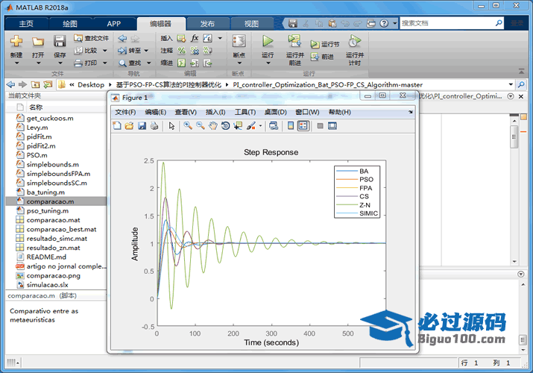Select the Data Cursor tool
Image resolution: width=533 pixels, height=373 pixels.
[x=238, y=126]
